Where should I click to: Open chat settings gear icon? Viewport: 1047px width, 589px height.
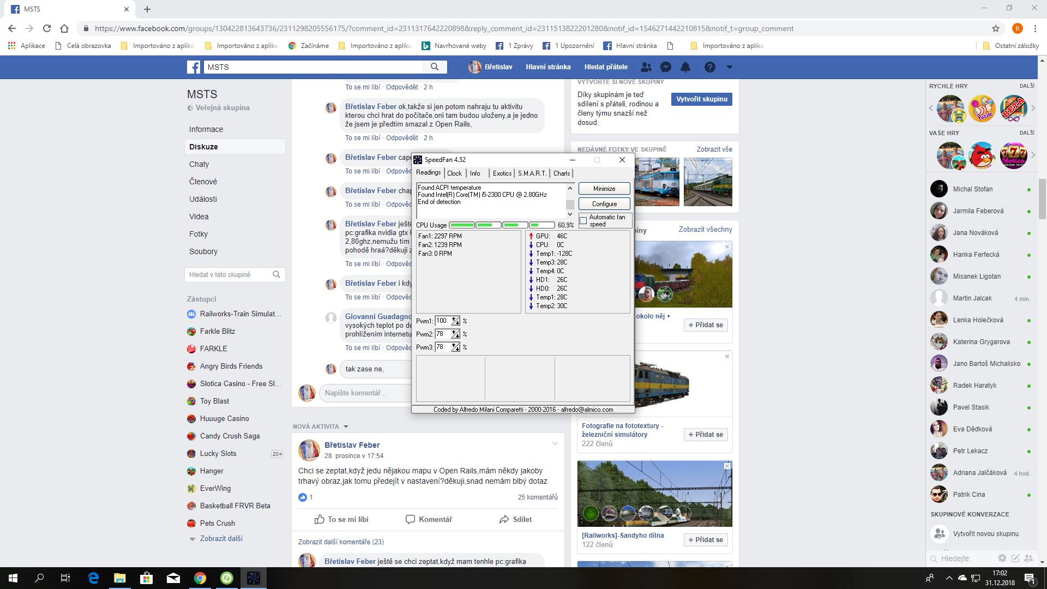[1002, 558]
